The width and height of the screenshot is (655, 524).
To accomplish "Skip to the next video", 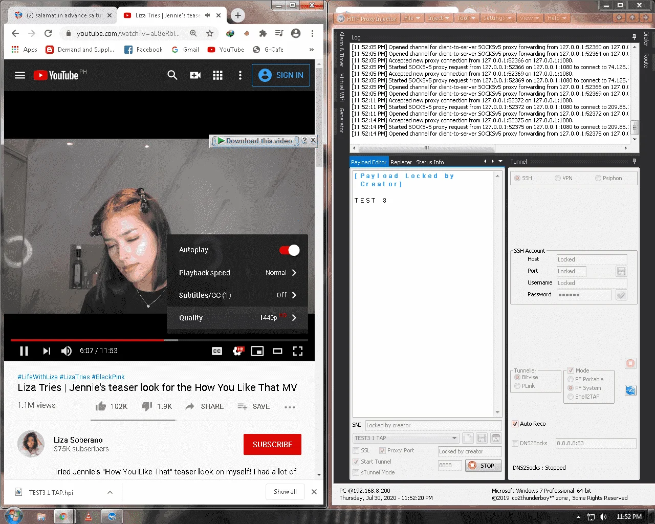I will [47, 351].
